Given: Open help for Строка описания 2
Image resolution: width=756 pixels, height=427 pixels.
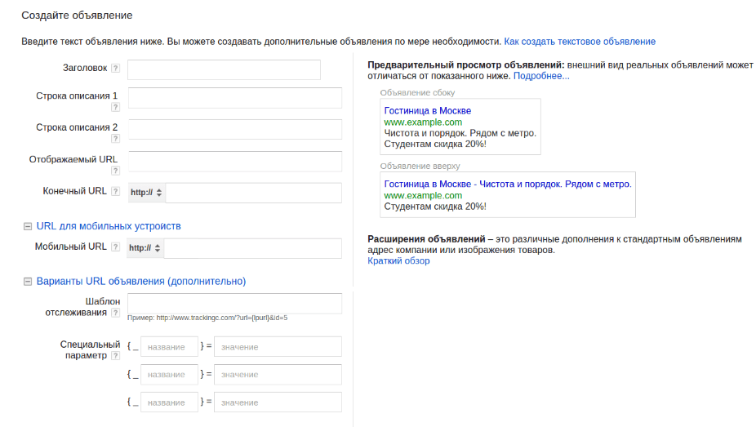Looking at the screenshot, I should coord(115,139).
